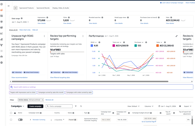Viewport: 195px width, 126px height.
Task: Open the settings gear icon in sidebar
Action: (x=2, y=63)
